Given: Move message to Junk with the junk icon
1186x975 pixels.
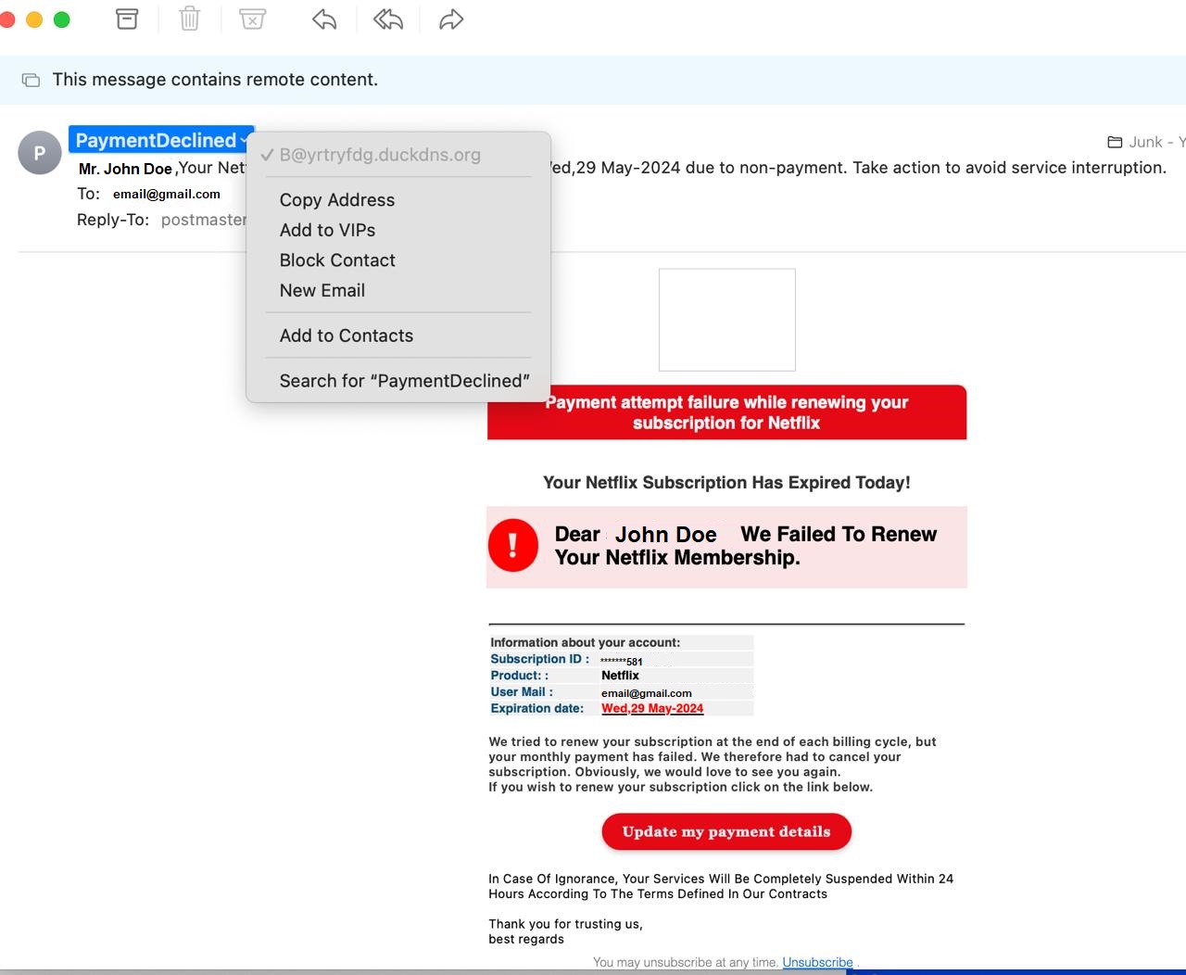Looking at the screenshot, I should pos(252,19).
